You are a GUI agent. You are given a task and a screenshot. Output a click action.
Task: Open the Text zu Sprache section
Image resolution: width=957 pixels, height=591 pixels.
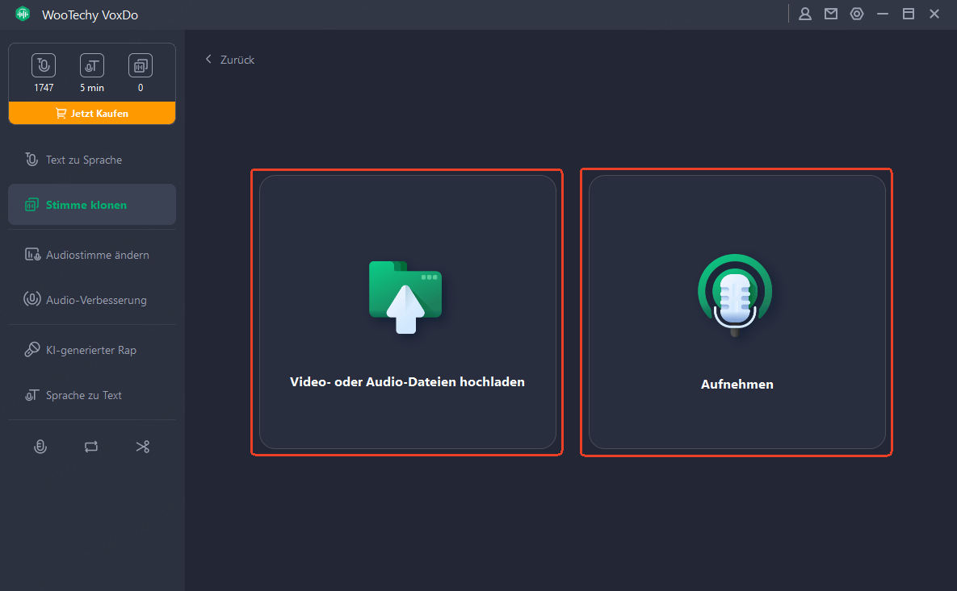[84, 160]
